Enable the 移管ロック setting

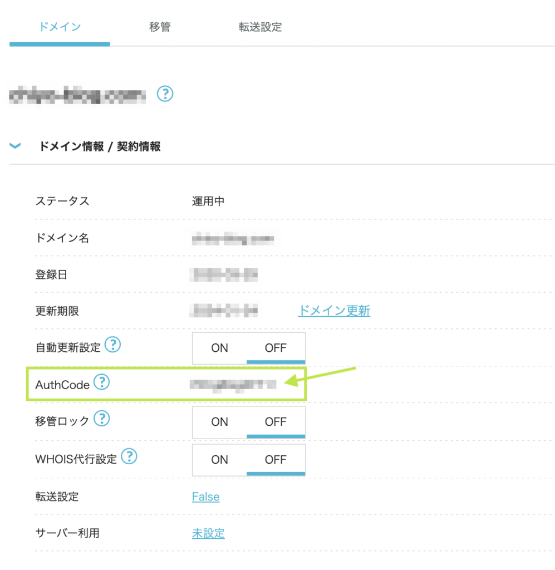tap(219, 422)
